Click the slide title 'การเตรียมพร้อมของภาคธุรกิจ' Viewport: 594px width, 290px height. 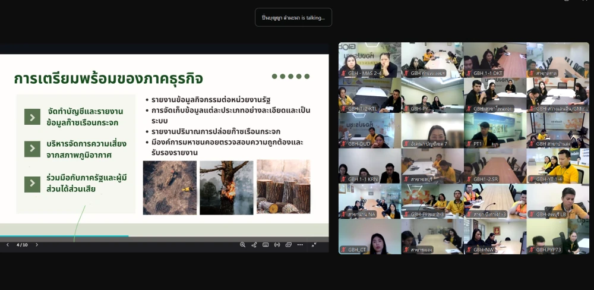tap(108, 78)
